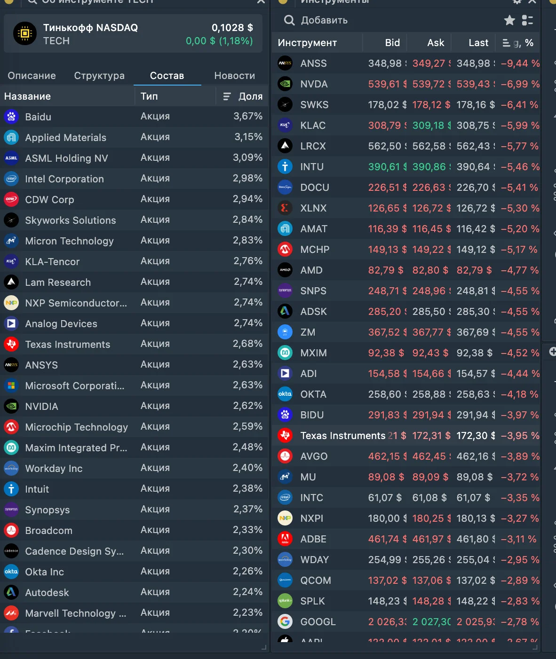The width and height of the screenshot is (556, 659).
Task: Click the search magnifier icon beside Добавить
Action: point(289,20)
